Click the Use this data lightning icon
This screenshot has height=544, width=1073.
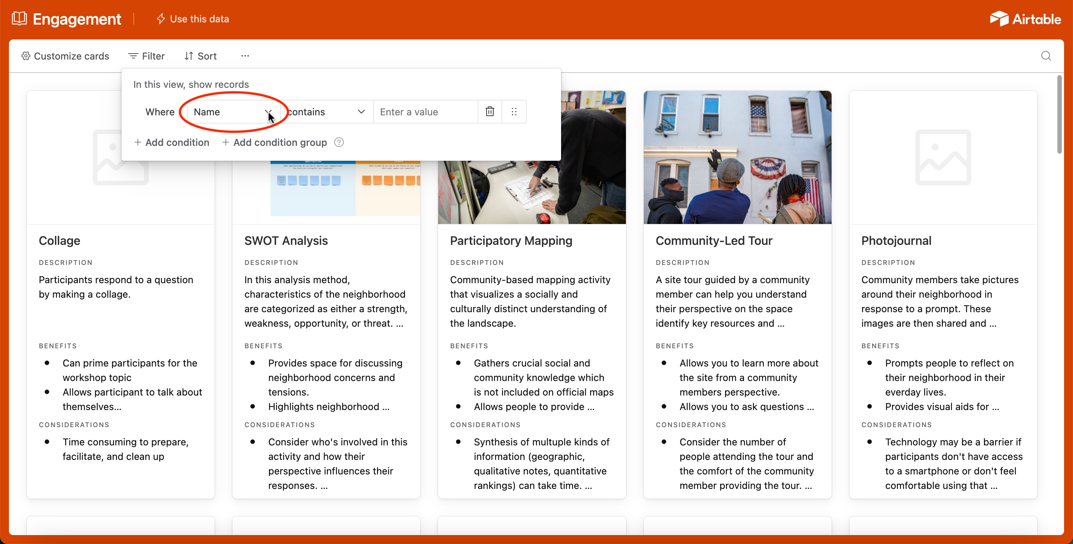pyautogui.click(x=160, y=19)
